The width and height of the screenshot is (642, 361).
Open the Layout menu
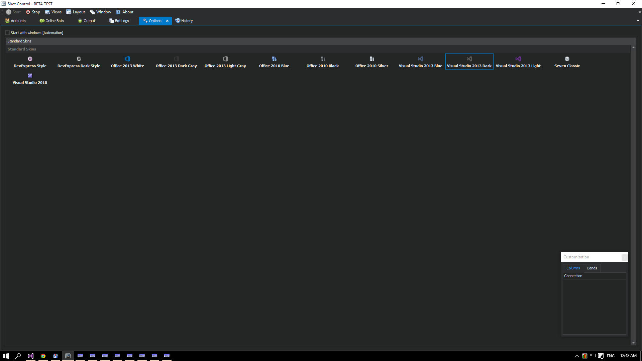coord(76,12)
